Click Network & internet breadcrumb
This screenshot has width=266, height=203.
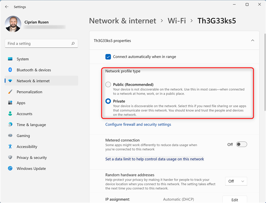(122, 21)
